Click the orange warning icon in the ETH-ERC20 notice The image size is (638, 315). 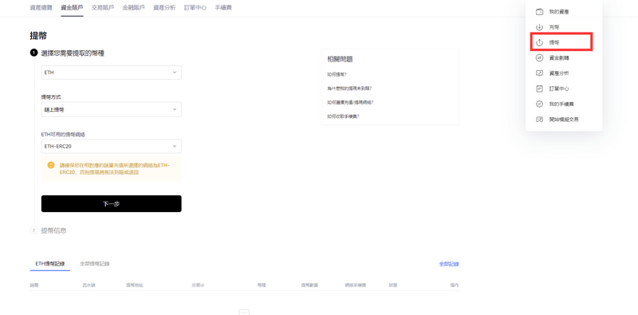pyautogui.click(x=51, y=165)
